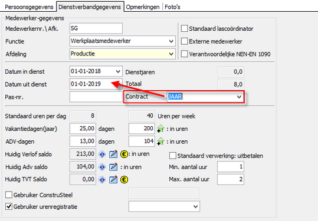Click the Dienstjaren value 0,0
Image resolution: width=318 pixels, height=221 pixels.
tap(231, 72)
